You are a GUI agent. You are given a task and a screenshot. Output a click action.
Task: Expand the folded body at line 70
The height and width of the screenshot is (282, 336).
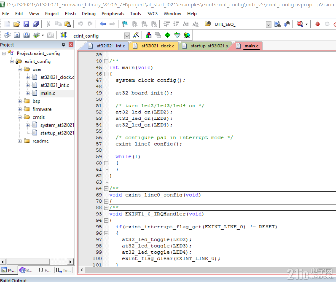point(106,201)
